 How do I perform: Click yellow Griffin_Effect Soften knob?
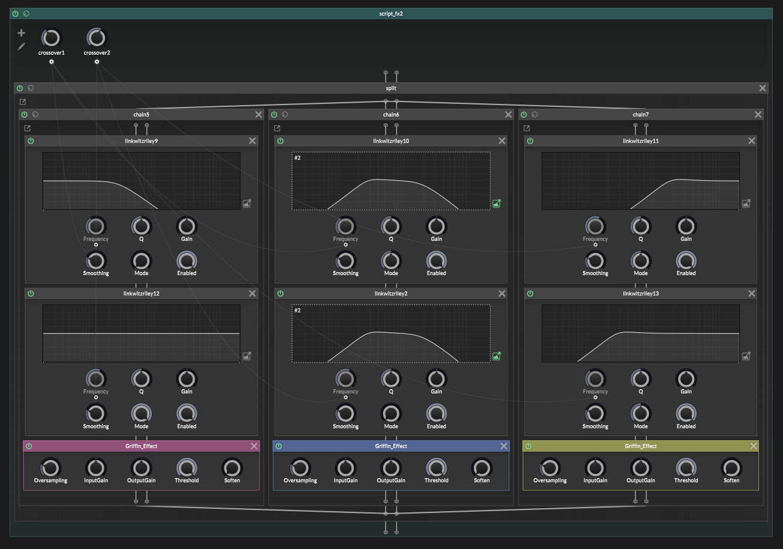[x=731, y=467]
